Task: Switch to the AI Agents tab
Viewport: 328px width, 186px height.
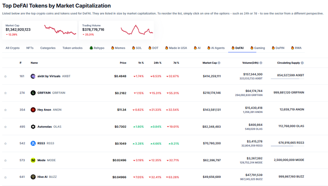Action: [216, 48]
